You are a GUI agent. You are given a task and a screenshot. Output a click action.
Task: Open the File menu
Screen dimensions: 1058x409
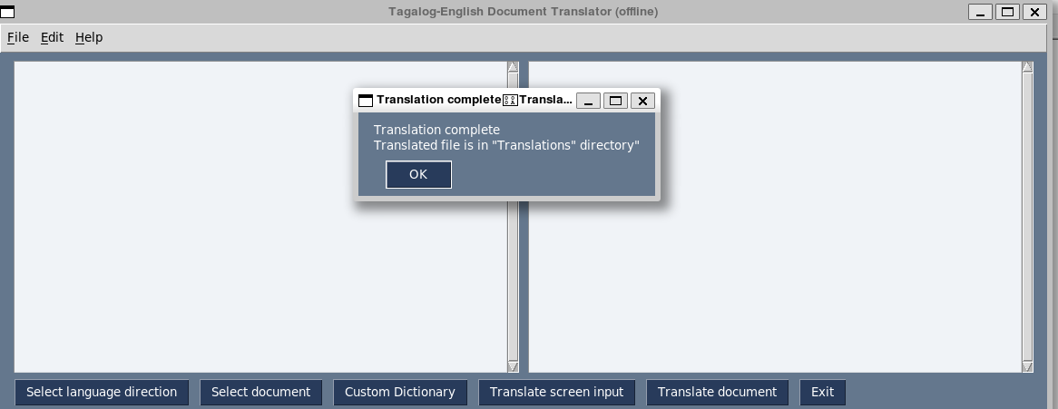coord(18,37)
